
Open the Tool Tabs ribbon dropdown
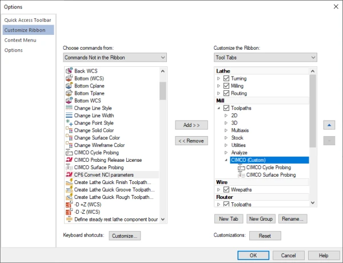(x=265, y=58)
